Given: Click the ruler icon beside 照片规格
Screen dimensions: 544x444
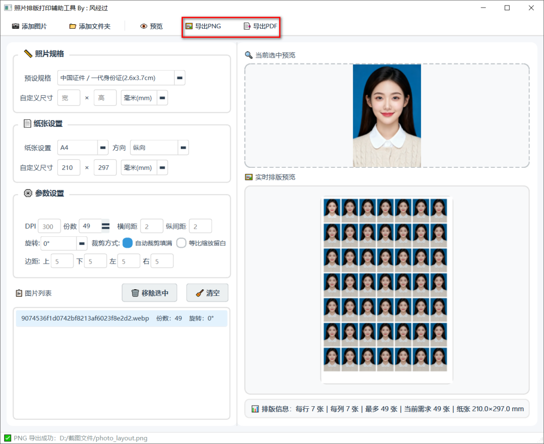Looking at the screenshot, I should click(x=28, y=53).
